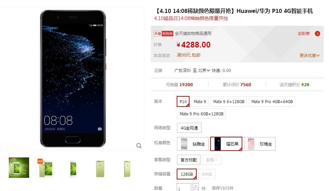The width and height of the screenshot is (329, 191).
Task: Increase quantity with the up stepper arrow
Action: (196, 186)
